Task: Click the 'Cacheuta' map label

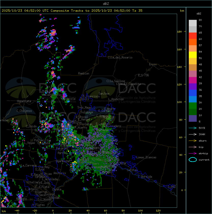Action: (x=44, y=143)
